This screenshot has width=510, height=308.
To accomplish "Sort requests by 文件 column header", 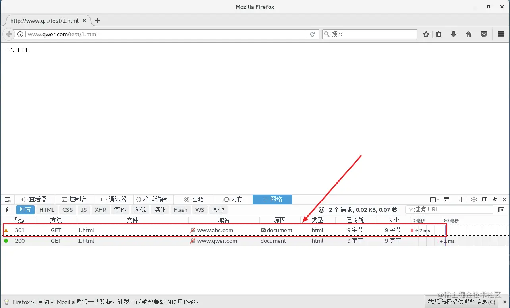I will tap(132, 220).
